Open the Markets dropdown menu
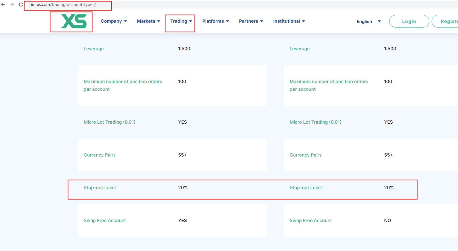458x251 pixels. 148,21
